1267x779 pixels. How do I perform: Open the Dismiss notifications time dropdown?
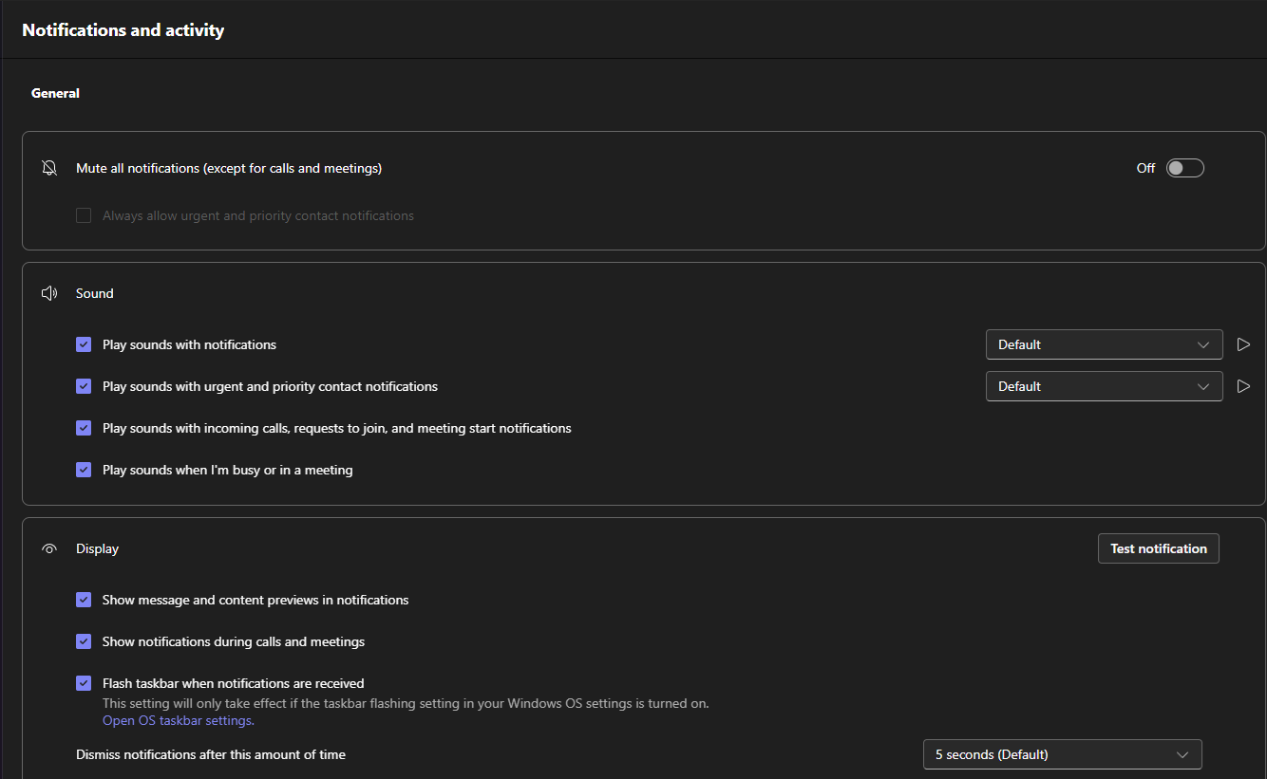[1062, 754]
